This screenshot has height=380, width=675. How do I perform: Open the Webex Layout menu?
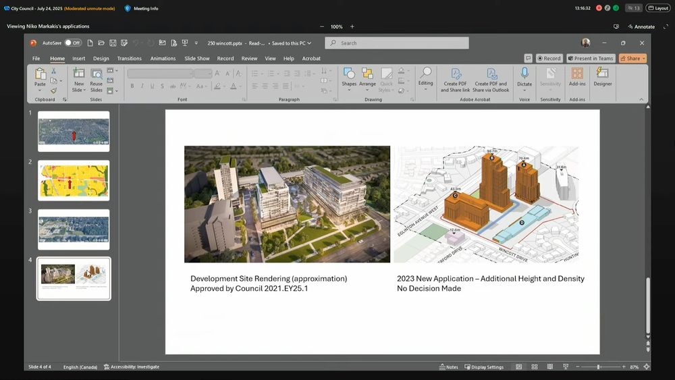(x=657, y=8)
